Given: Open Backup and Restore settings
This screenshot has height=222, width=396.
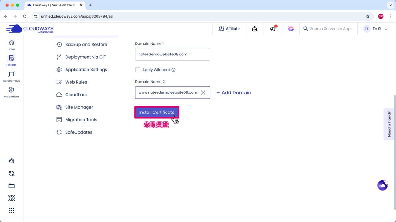Looking at the screenshot, I should coord(86,44).
